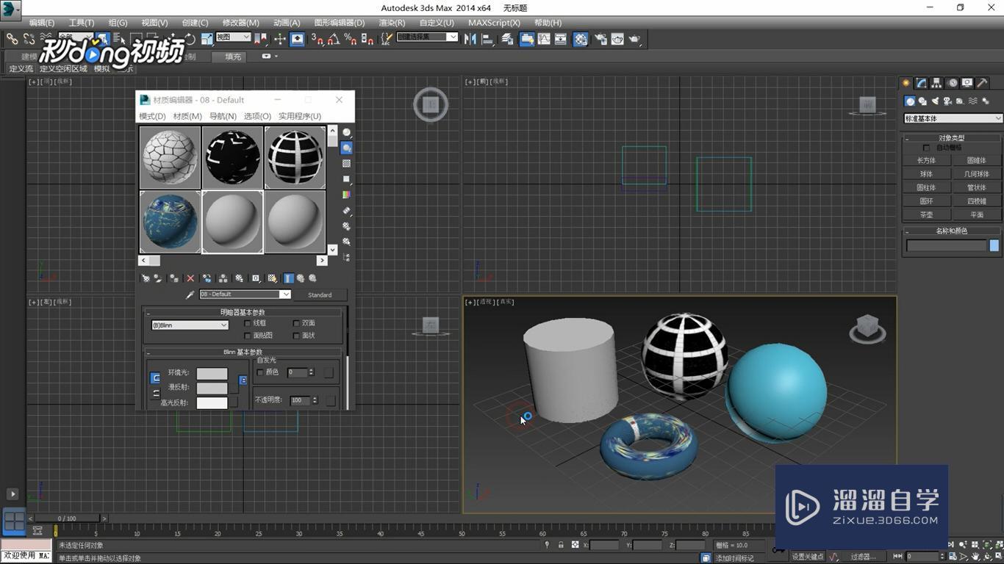Open the Render Setup icon
Screen dimensions: 1004x564
coord(600,39)
